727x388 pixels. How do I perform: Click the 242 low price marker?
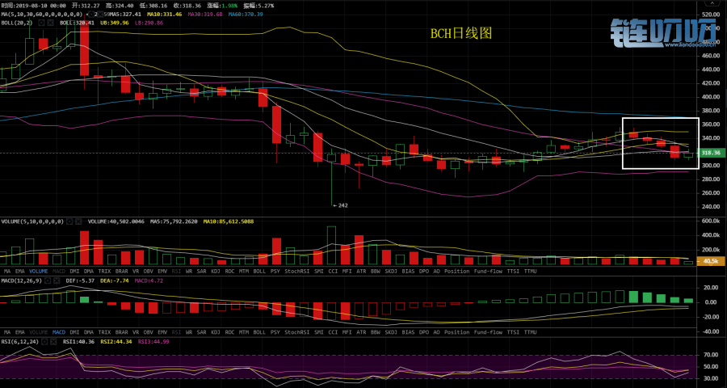click(340, 205)
